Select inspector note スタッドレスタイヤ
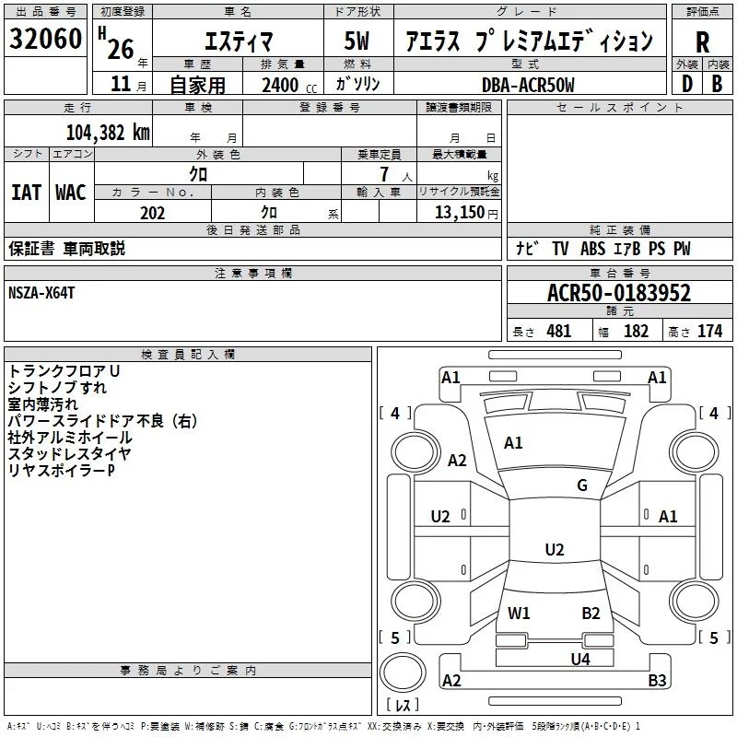 (x=69, y=453)
